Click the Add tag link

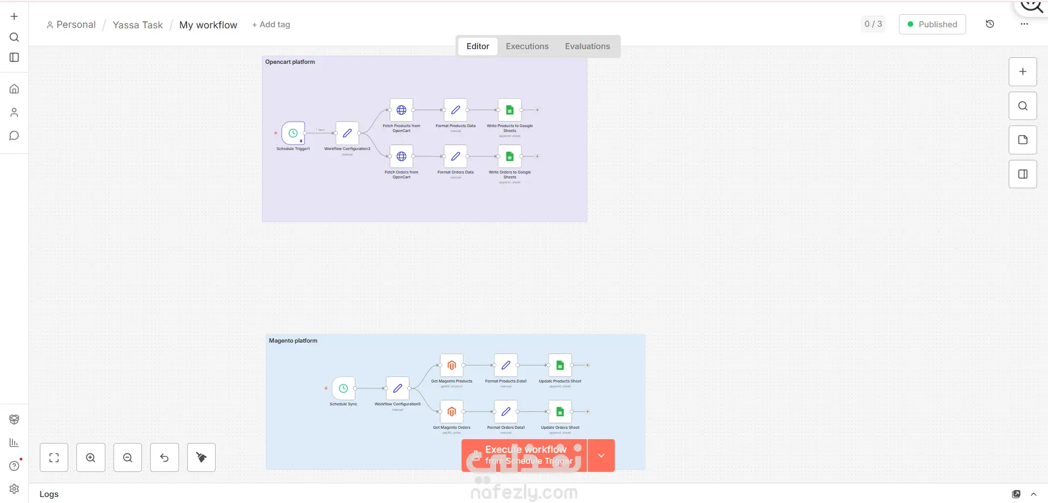tap(271, 25)
